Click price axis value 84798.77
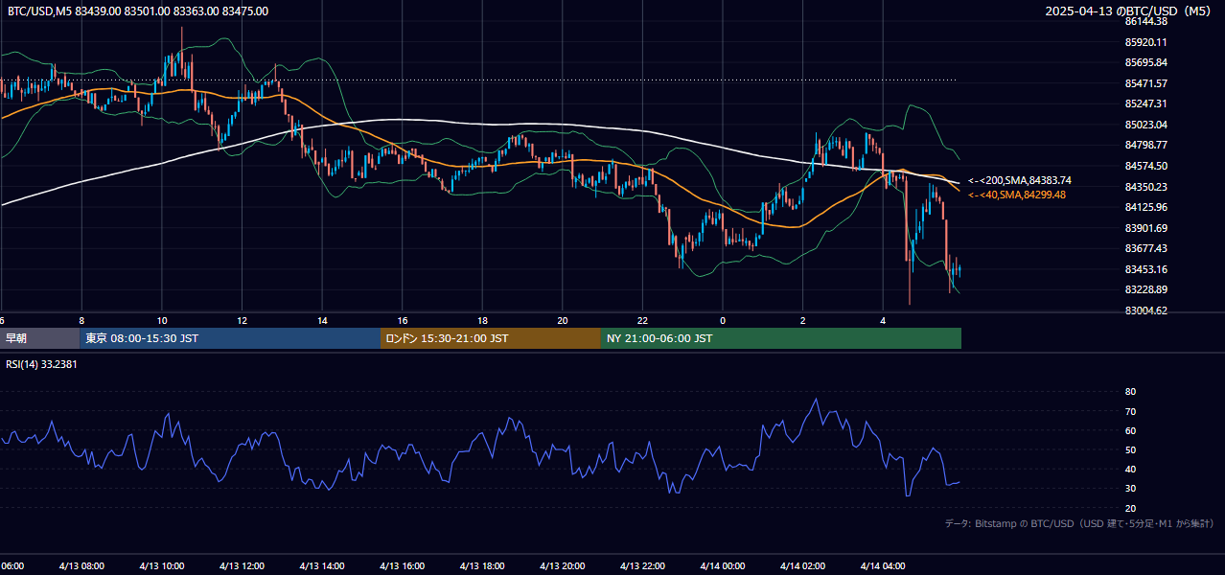This screenshot has height=575, width=1225. click(1146, 145)
